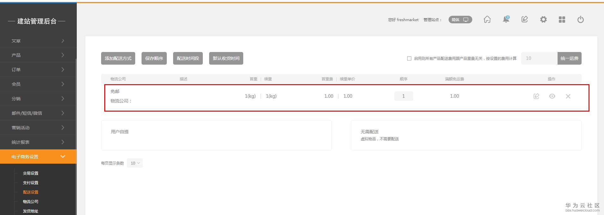This screenshot has width=604, height=215.
Task: Expand the 邮件/短信/微信 sidebar menu
Action: pyautogui.click(x=38, y=113)
